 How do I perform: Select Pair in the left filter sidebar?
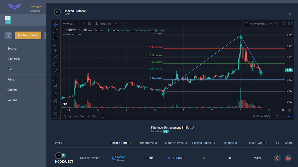click(x=10, y=69)
